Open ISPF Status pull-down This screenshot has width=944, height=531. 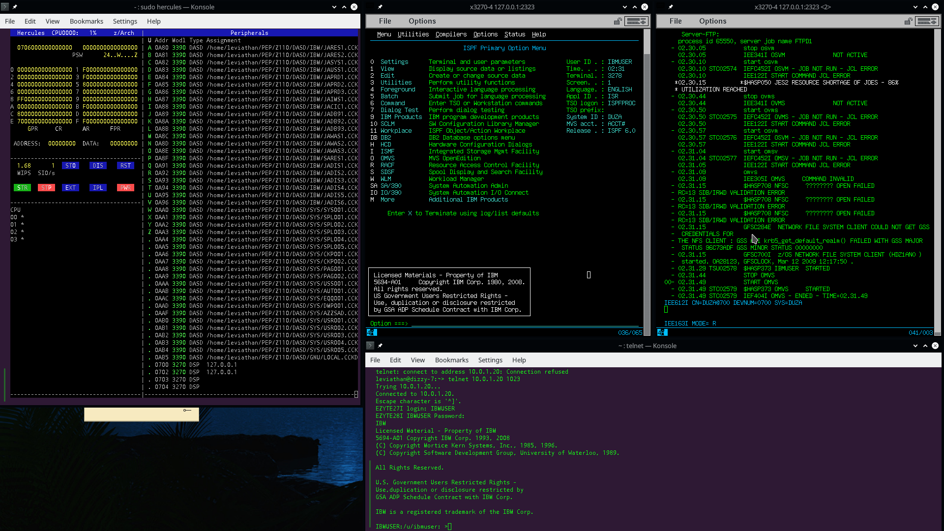pyautogui.click(x=515, y=34)
